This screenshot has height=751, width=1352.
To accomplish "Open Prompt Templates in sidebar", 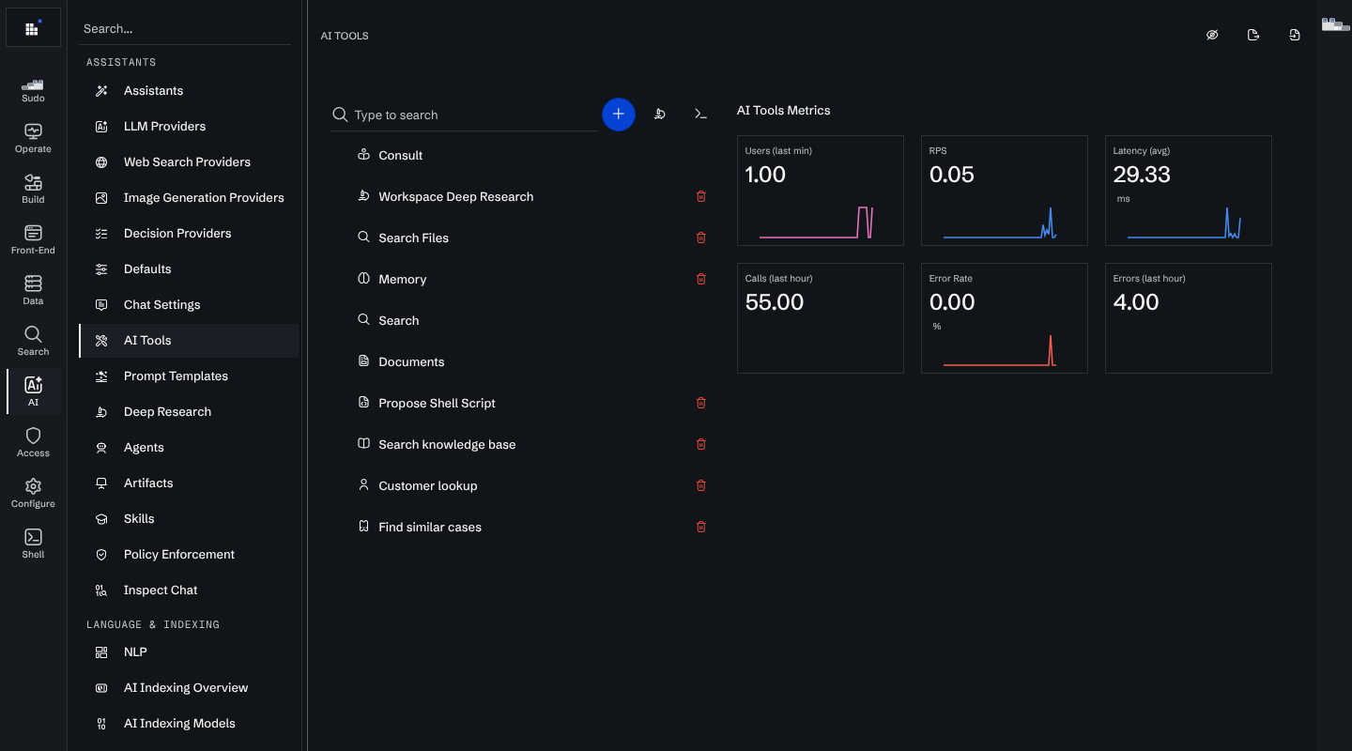I will coord(189,376).
